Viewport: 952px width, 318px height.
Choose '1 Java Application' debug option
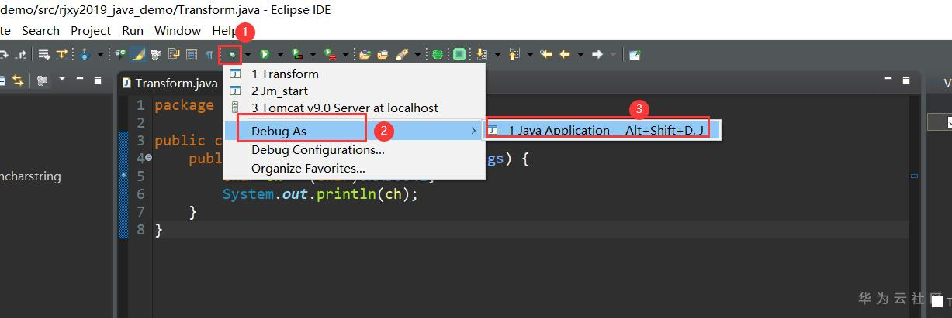(602, 130)
